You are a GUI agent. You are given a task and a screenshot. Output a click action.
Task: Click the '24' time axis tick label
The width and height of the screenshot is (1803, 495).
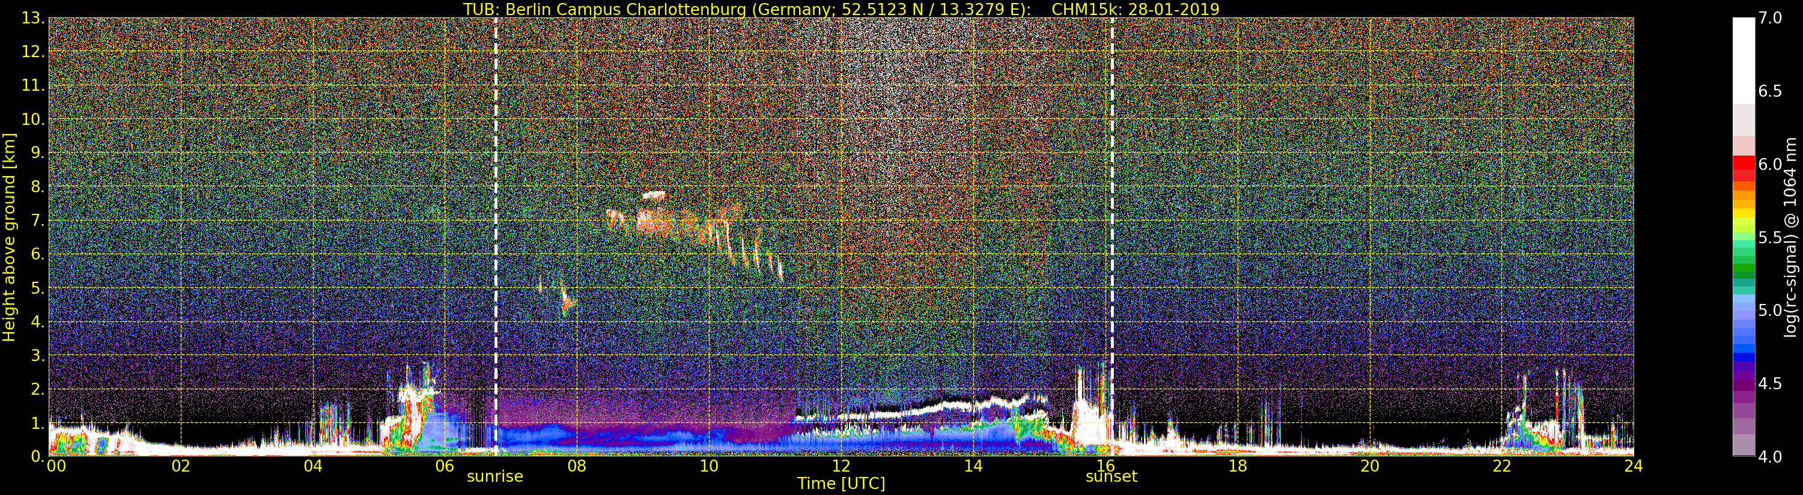coord(1633,466)
